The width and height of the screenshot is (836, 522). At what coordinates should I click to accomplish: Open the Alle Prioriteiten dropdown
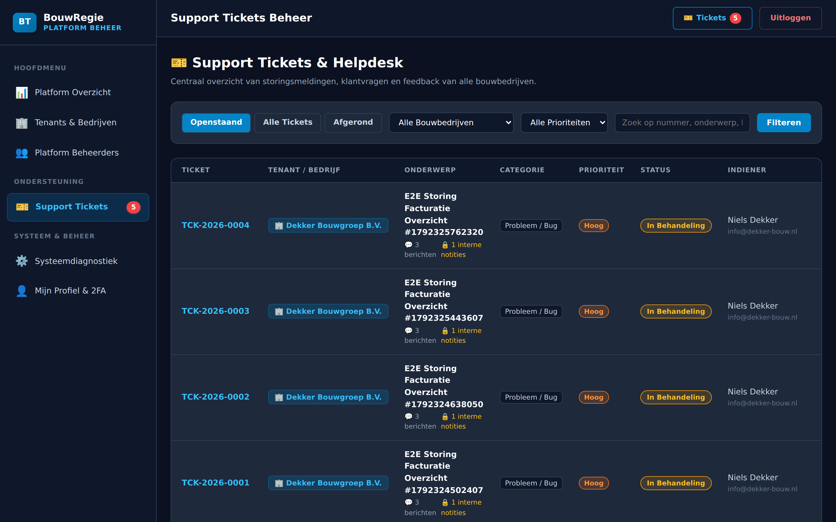[564, 123]
